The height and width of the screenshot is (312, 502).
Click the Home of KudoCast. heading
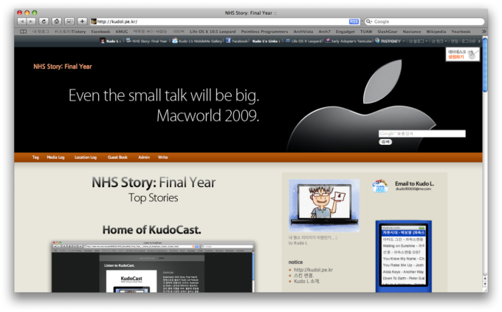point(152,230)
